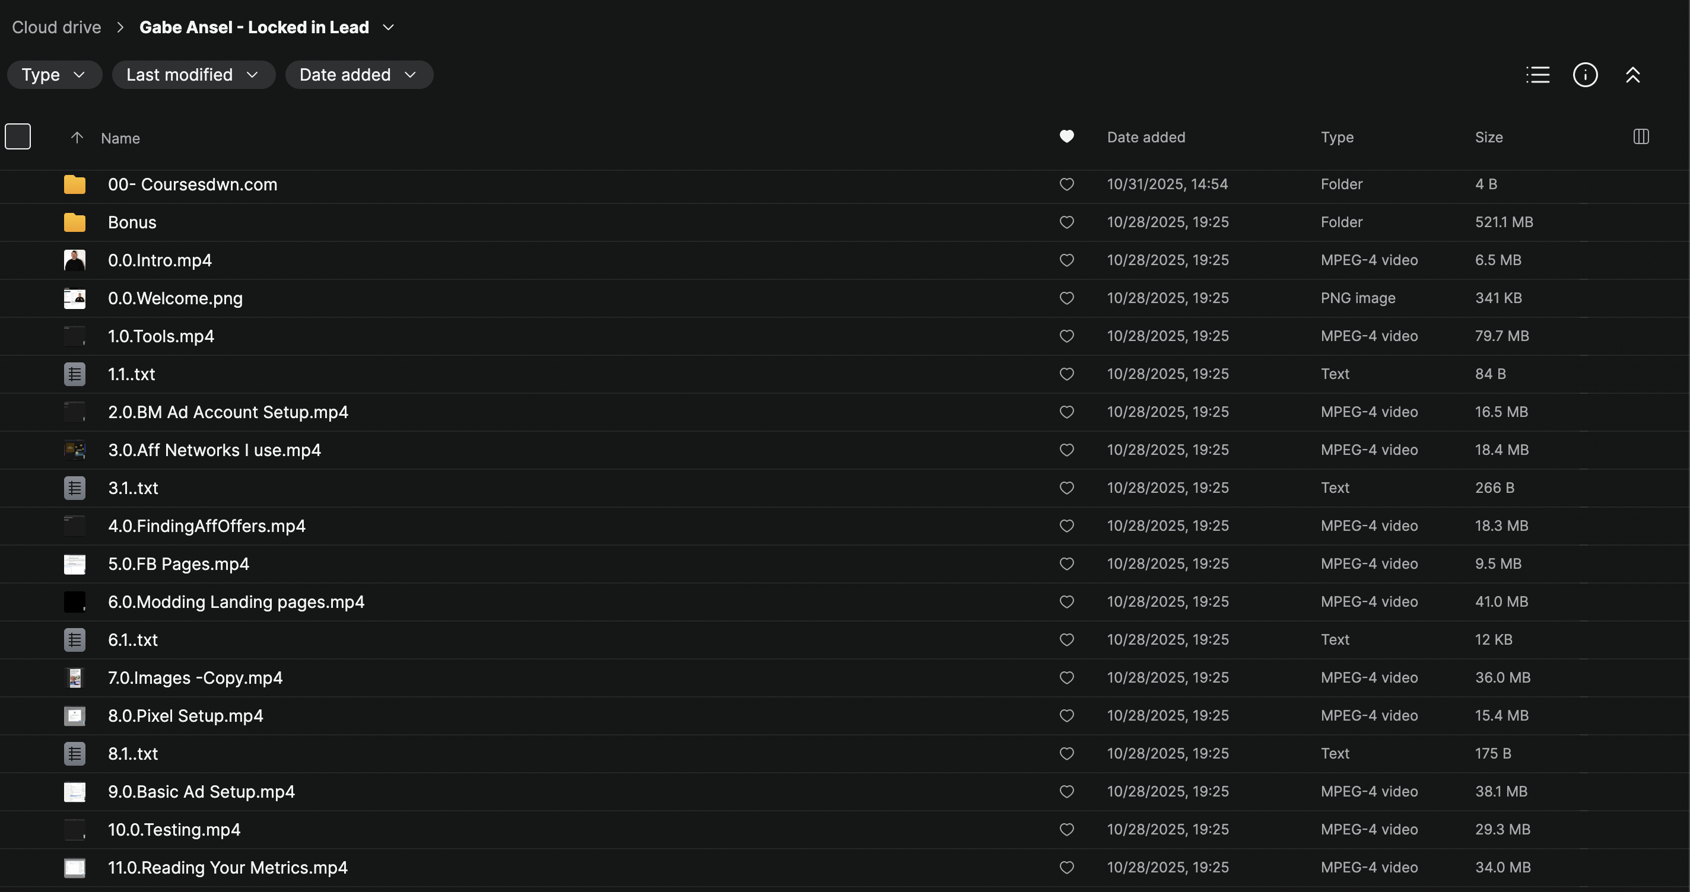Sort by the Size column header
This screenshot has width=1690, height=892.
[x=1489, y=138]
